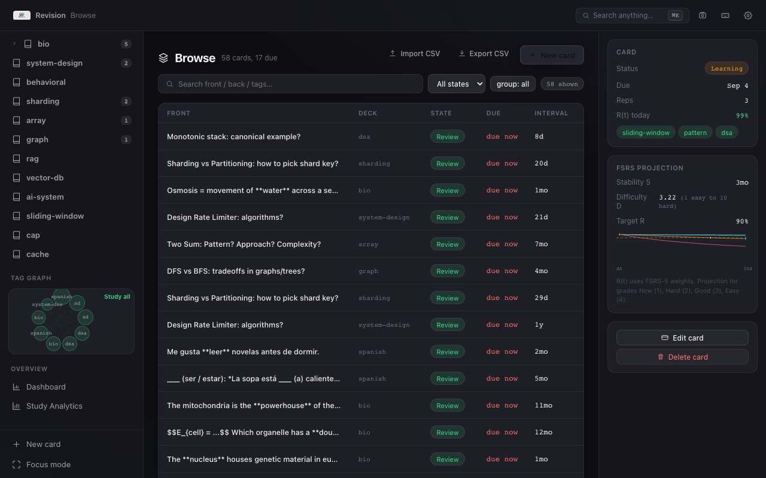This screenshot has width=766, height=478.
Task: Open the cap deck in the sidebar
Action: (72, 235)
